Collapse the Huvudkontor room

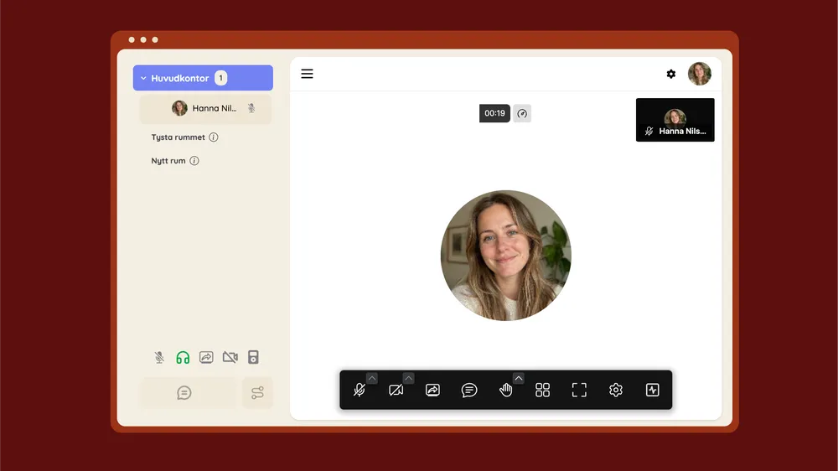click(143, 78)
